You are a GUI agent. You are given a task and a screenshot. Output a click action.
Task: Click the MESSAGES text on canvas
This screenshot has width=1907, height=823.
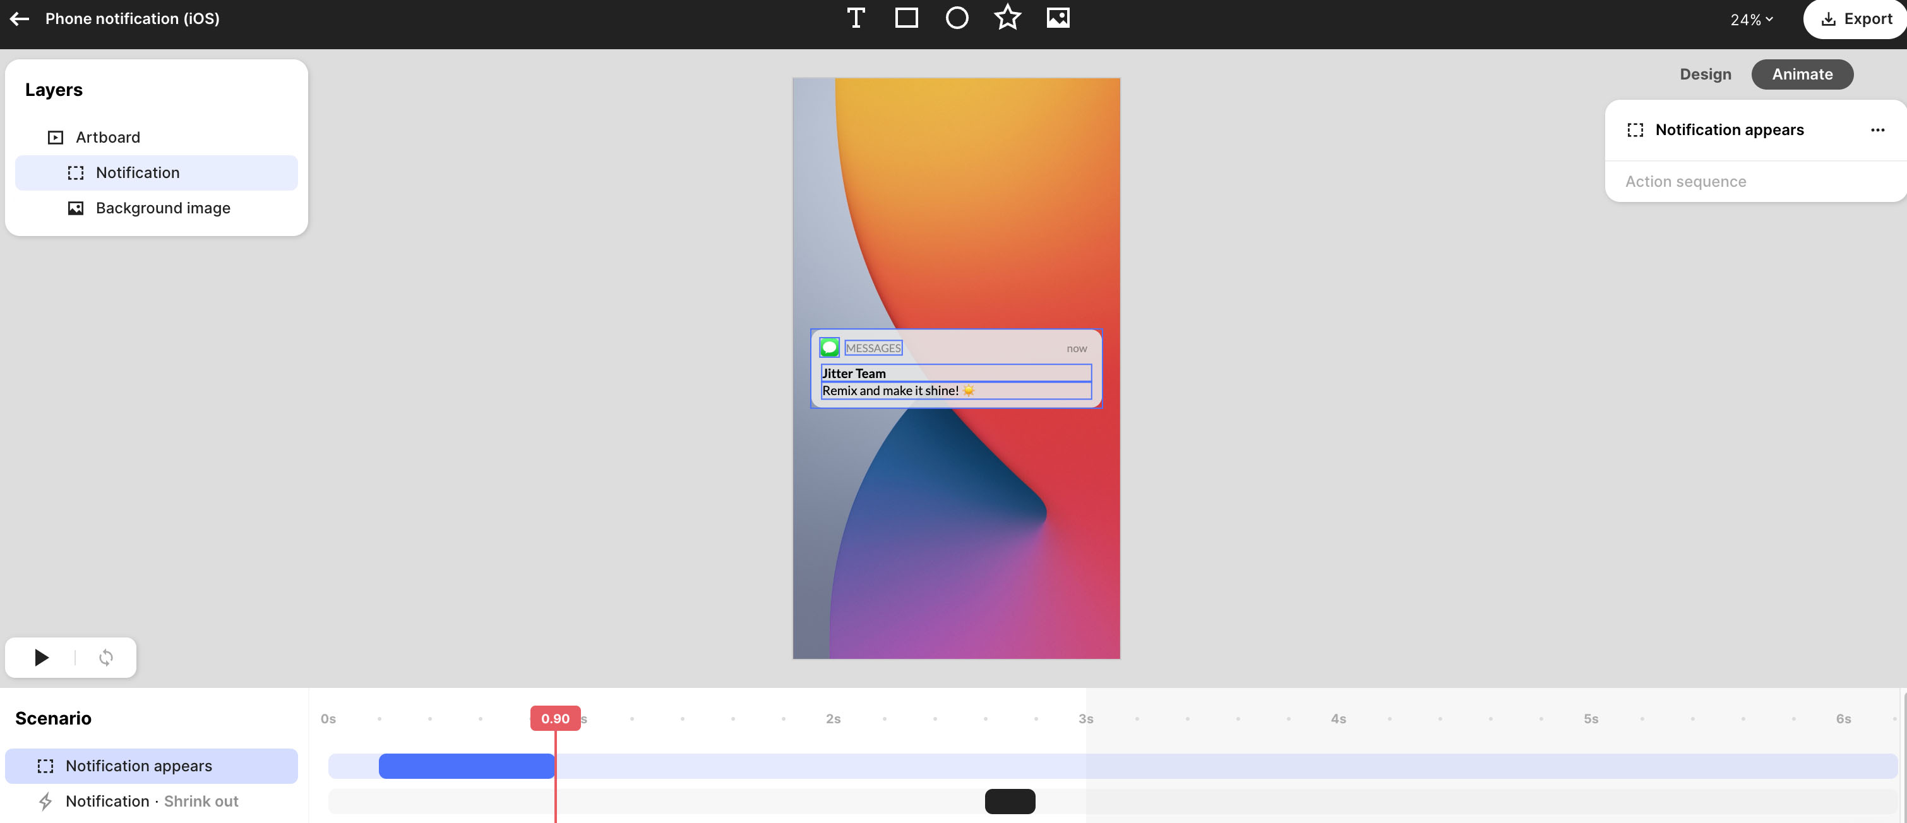[x=873, y=348]
